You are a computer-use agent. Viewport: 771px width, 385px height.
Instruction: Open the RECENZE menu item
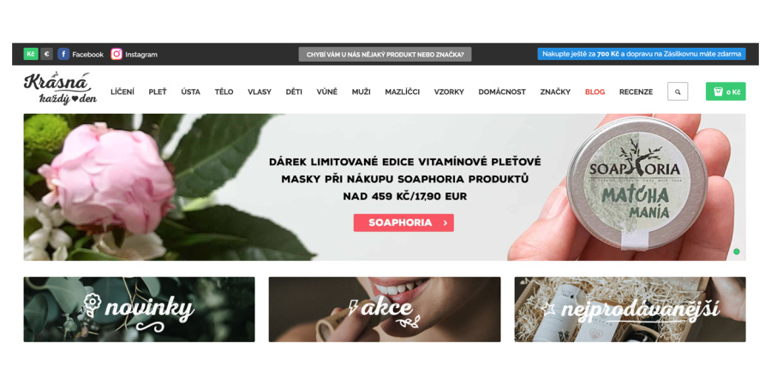coord(636,92)
